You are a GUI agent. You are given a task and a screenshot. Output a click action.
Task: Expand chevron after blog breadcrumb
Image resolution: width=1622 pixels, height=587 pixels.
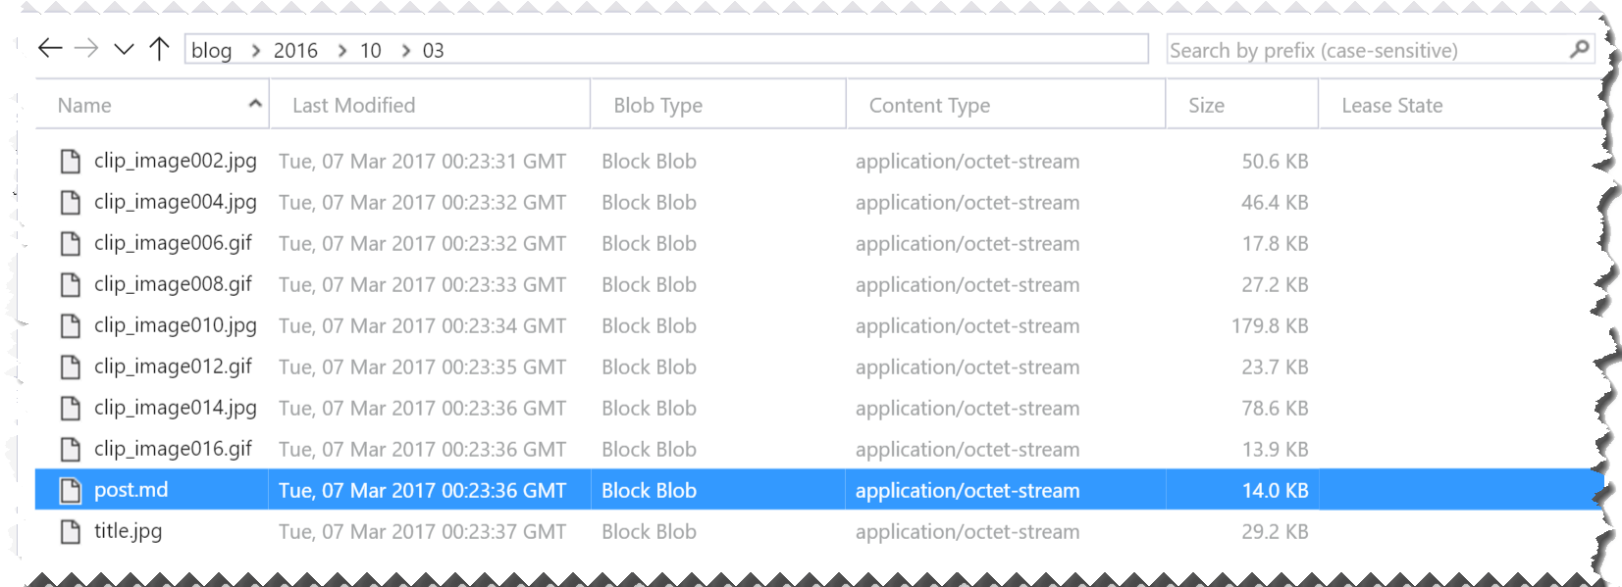[256, 51]
